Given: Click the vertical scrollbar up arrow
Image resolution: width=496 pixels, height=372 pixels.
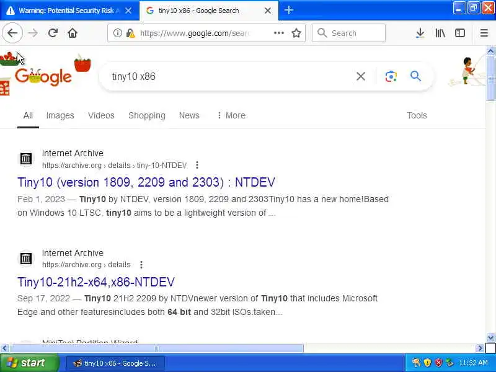Looking at the screenshot, I should click(490, 51).
